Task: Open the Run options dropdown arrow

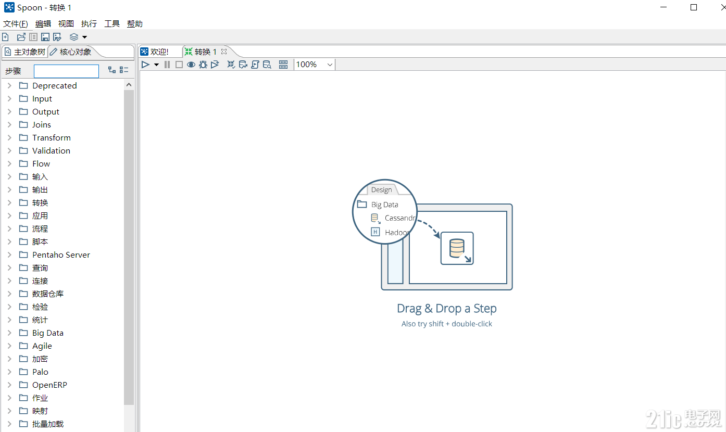Action: pos(156,65)
